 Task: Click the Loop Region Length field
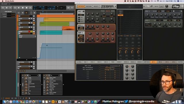[11, 16]
